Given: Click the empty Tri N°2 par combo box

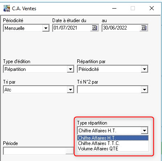Looking at the screenshot, I should click(113, 90).
